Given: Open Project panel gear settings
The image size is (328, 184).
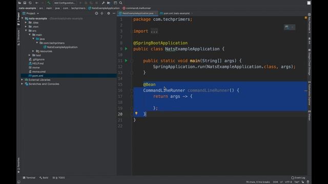Looking at the screenshot, I should 109,13.
